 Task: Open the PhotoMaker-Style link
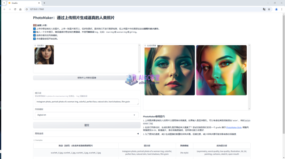(x=234, y=127)
